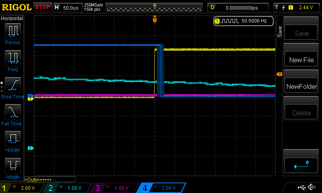The image size is (322, 193).
Task: Click the 50.5006 Hz frequency counter
Action: (x=244, y=21)
